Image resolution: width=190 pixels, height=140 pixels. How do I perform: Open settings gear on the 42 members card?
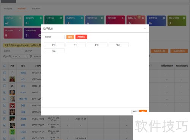tap(20, 18)
